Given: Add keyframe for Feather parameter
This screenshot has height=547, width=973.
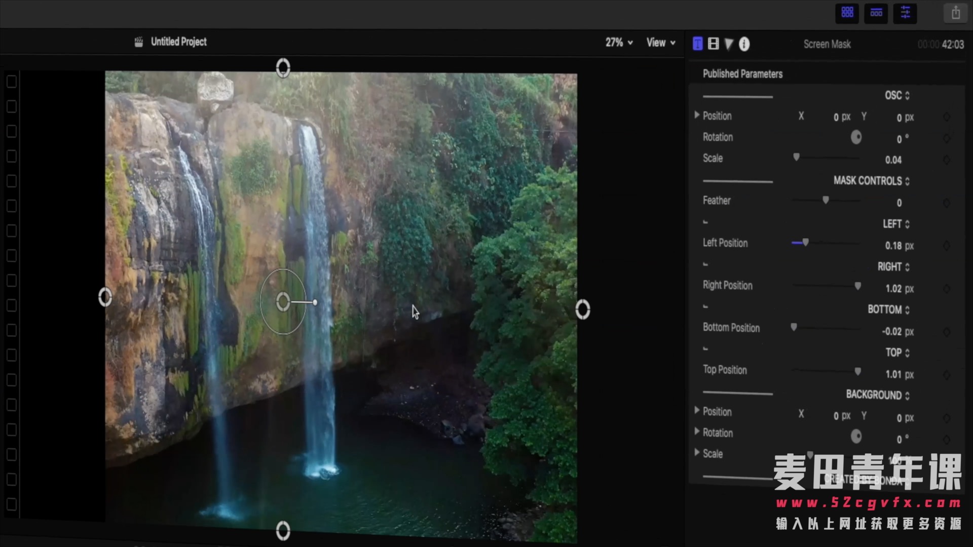Looking at the screenshot, I should 946,203.
